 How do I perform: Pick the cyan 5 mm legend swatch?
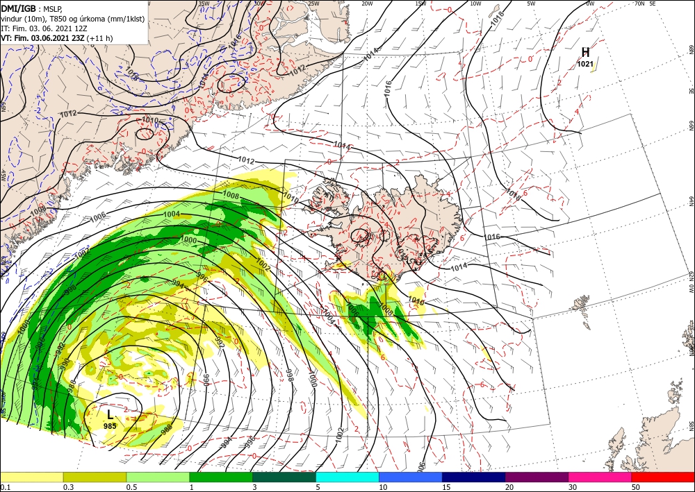[x=347, y=477]
